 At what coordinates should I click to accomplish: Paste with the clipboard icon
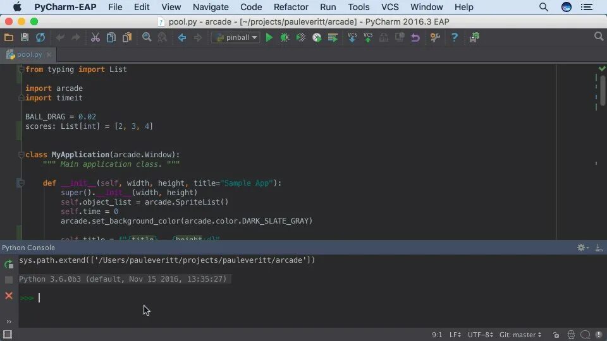point(127,37)
